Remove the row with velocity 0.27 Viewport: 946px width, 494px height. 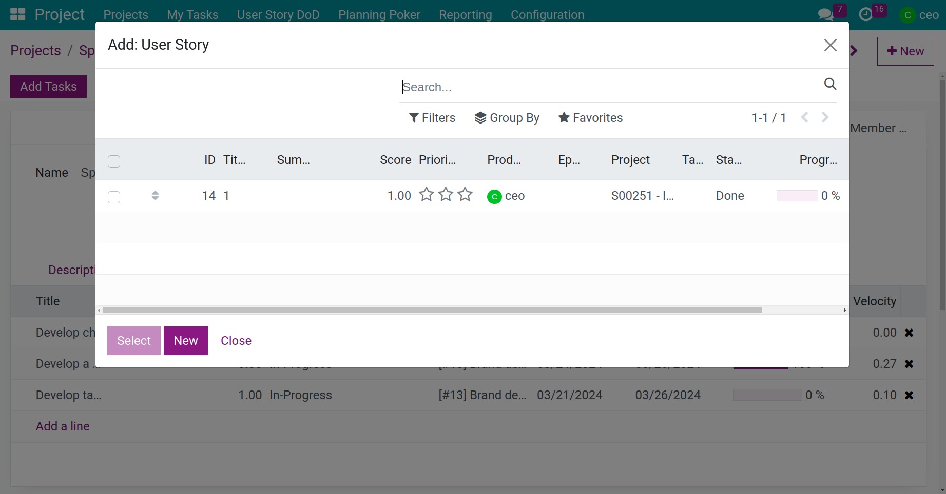pyautogui.click(x=909, y=364)
